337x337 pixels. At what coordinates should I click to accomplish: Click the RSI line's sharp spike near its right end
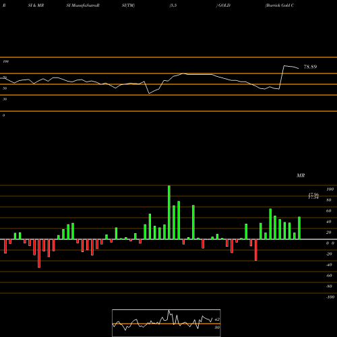[284, 66]
